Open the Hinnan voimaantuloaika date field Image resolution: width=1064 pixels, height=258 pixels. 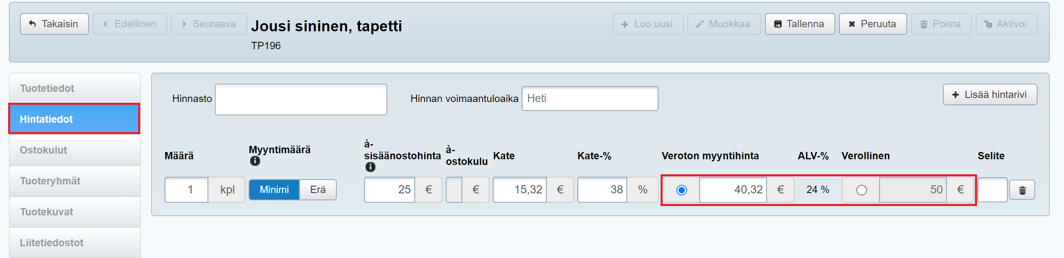coord(589,99)
